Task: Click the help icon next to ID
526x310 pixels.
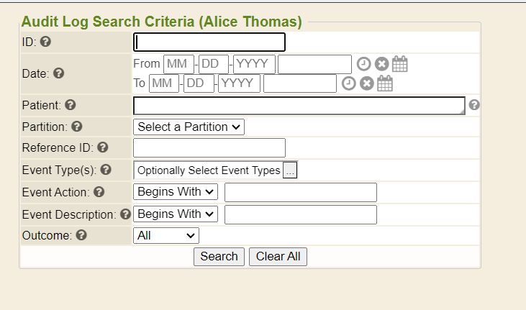Action: point(45,42)
